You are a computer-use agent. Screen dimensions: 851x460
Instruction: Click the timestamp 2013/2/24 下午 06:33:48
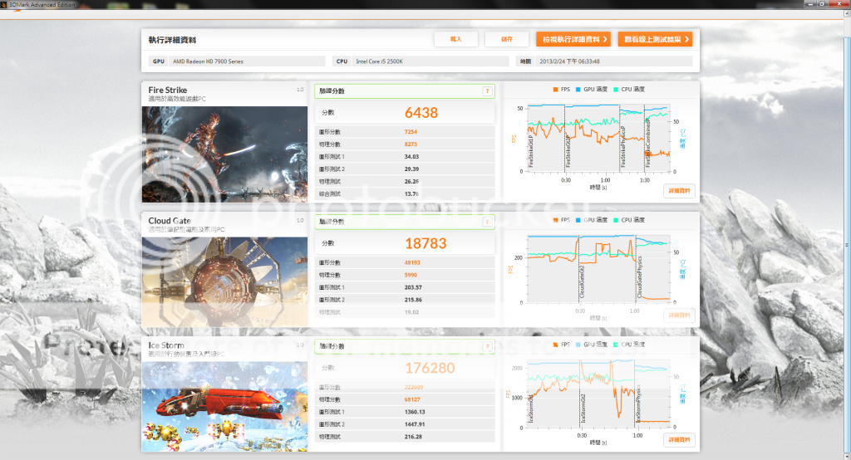(x=569, y=61)
